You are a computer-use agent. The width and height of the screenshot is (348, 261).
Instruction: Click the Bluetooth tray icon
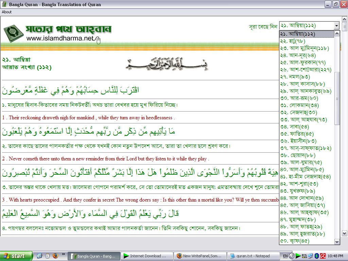click(317, 256)
